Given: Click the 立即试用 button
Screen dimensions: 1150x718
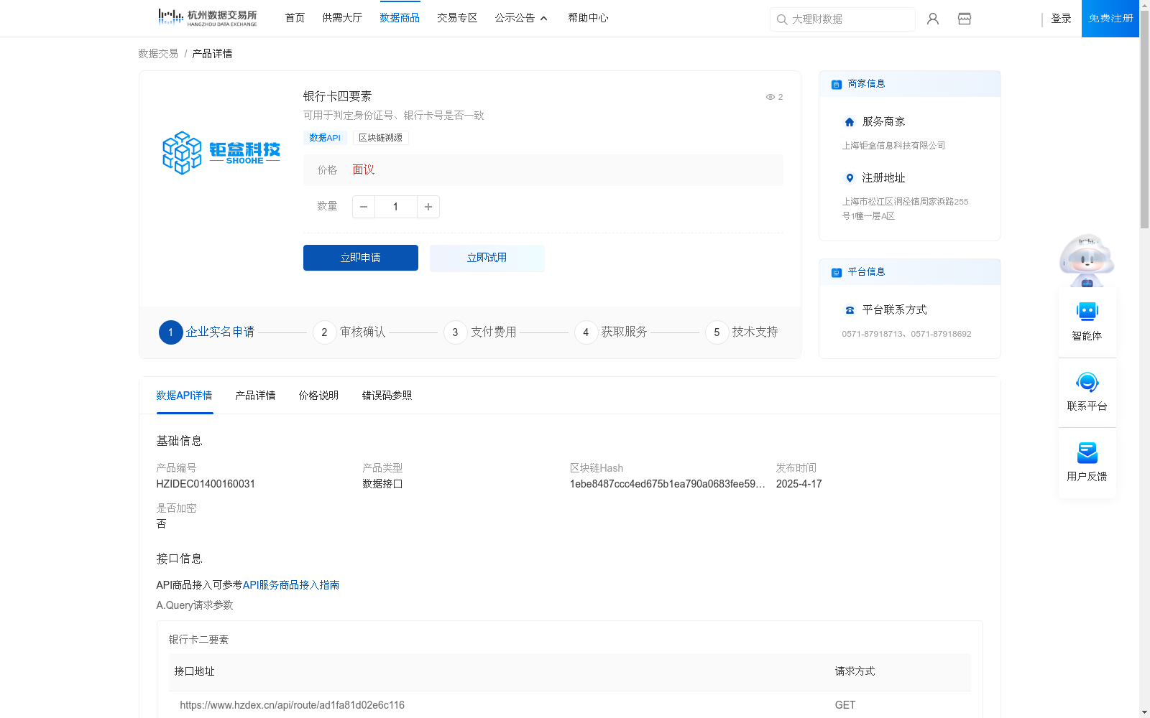Looking at the screenshot, I should click(487, 258).
